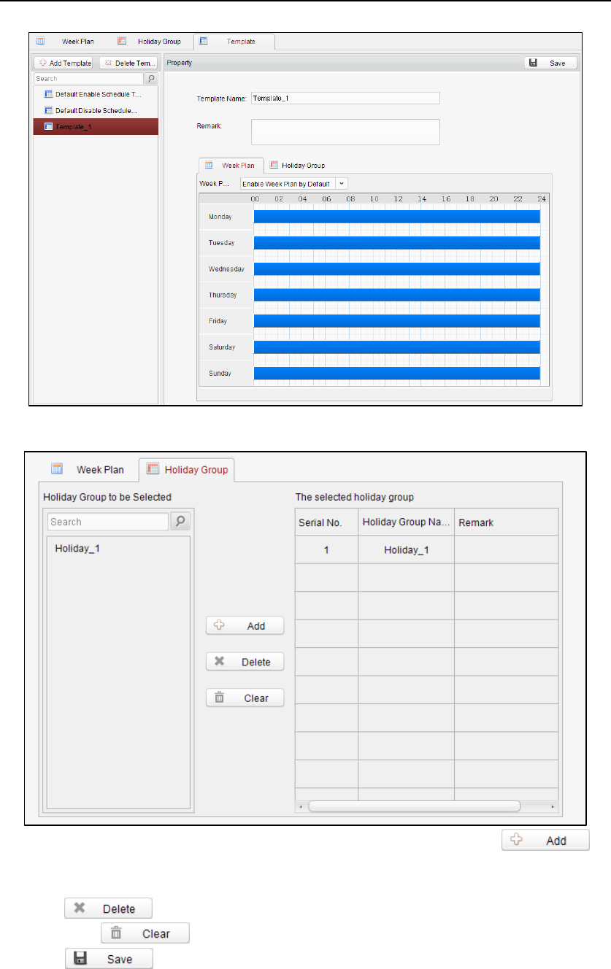Click Tuesday's blue schedule bar
Viewport: 611px width, 969px height.
pos(396,242)
